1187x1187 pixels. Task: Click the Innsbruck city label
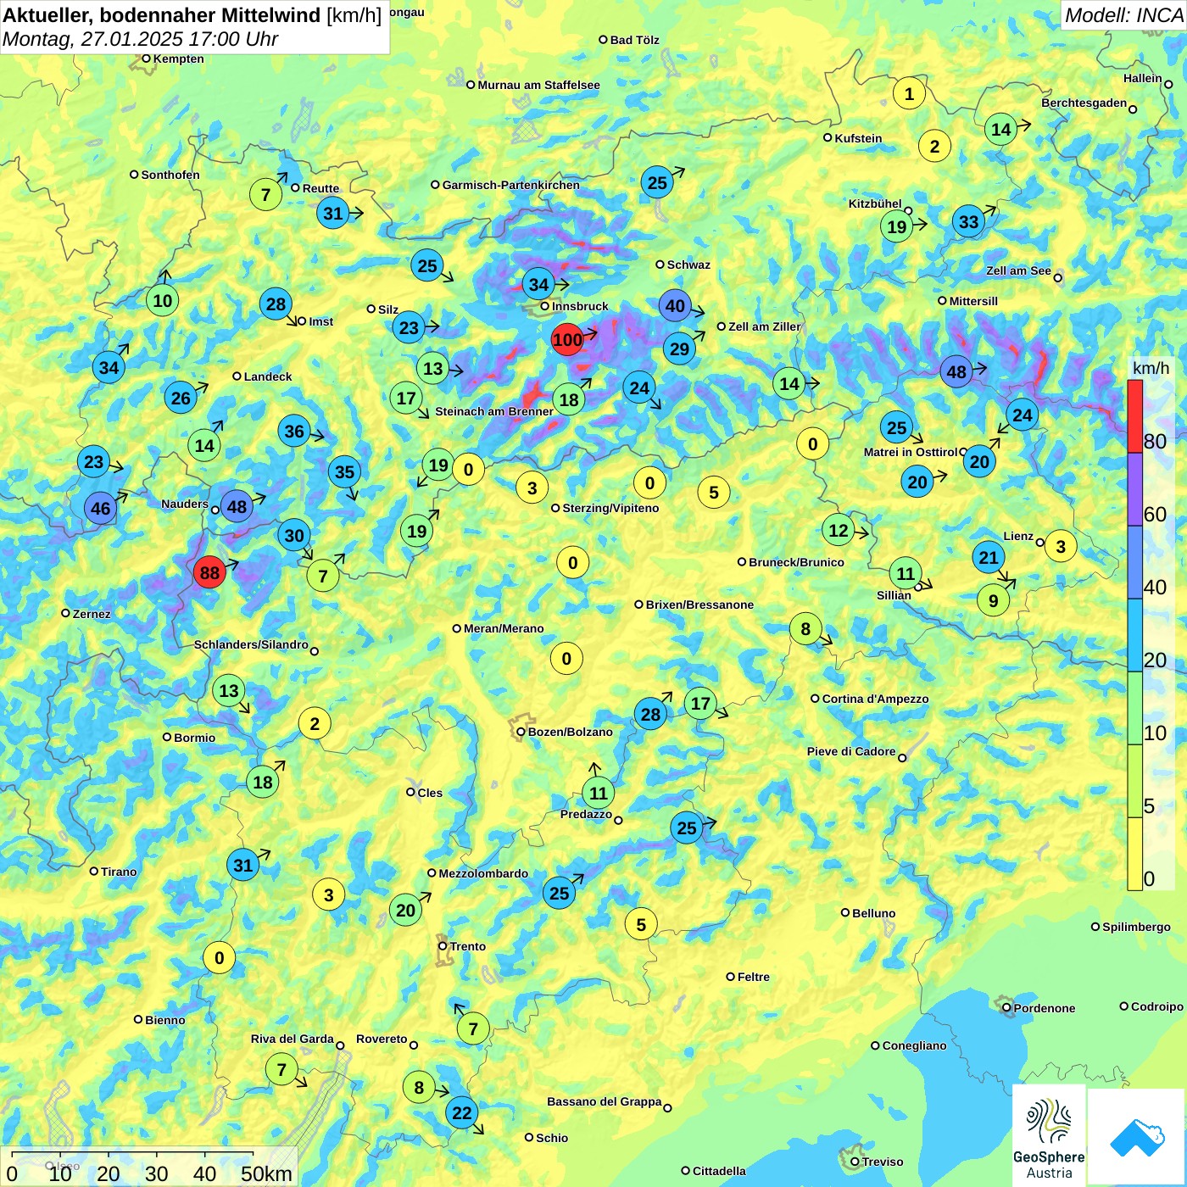580,306
